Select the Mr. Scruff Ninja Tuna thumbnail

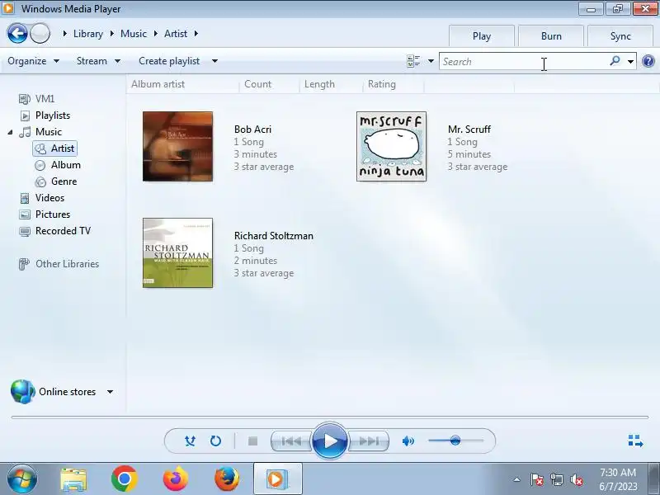coord(391,147)
